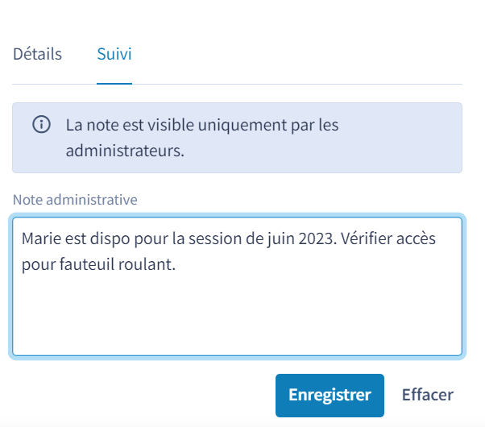This screenshot has height=427, width=485.
Task: Click empty space inside the note box
Action: (x=237, y=316)
